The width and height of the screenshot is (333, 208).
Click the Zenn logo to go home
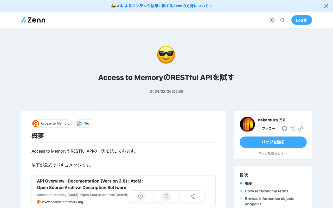tap(33, 20)
